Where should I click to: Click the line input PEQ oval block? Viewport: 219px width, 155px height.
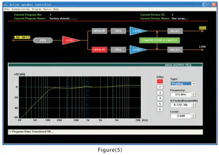click(x=43, y=40)
